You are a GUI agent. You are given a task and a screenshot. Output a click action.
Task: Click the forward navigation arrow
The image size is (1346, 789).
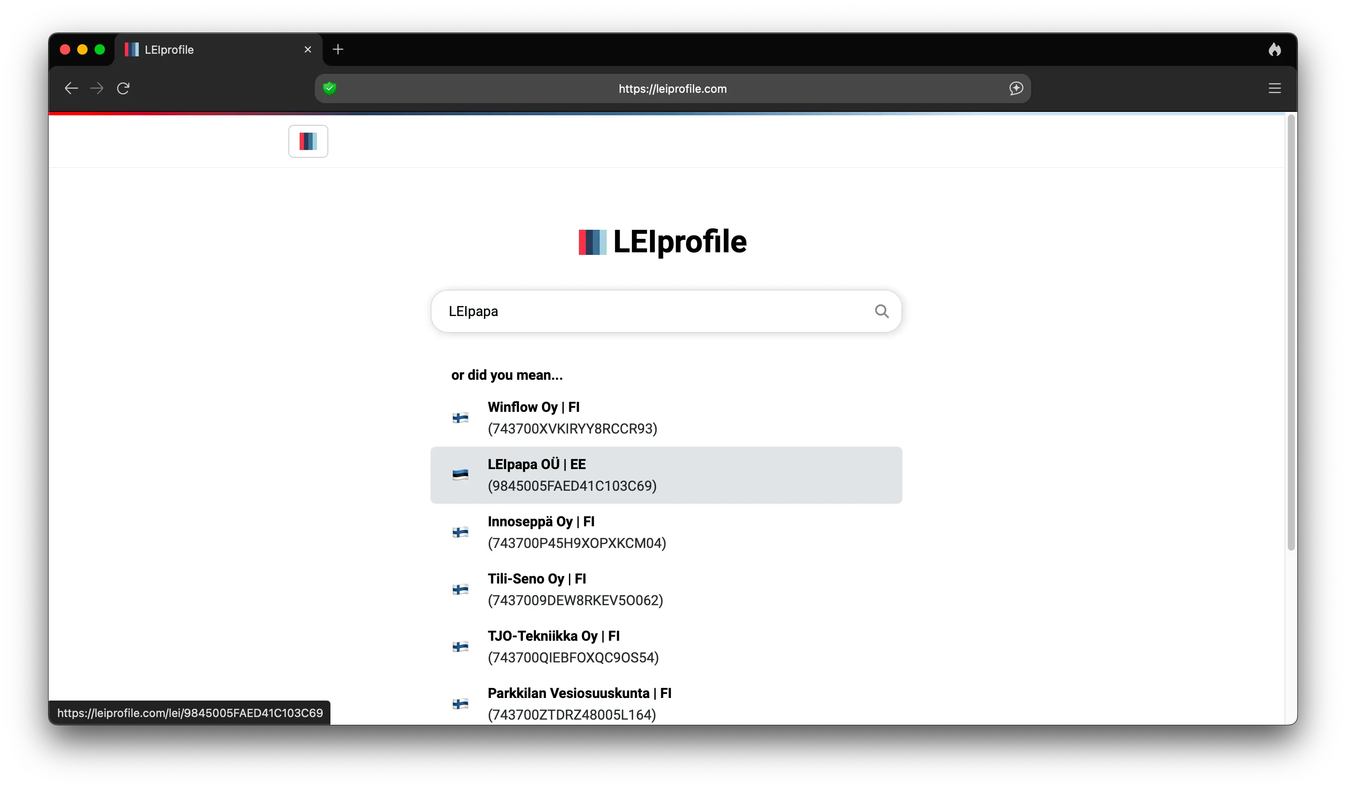[x=97, y=88]
